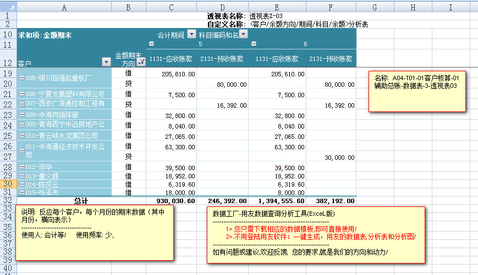Collapse the 006-宁夏龙腾塑料有限公司 group
The width and height of the screenshot is (478, 275).
tap(22, 94)
